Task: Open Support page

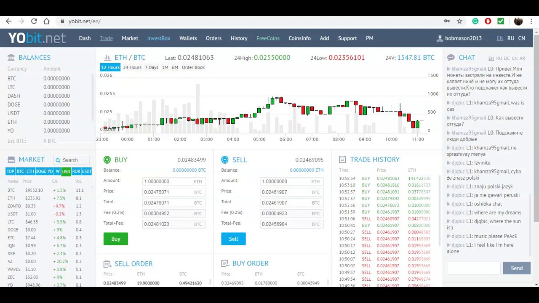Action: point(347,38)
